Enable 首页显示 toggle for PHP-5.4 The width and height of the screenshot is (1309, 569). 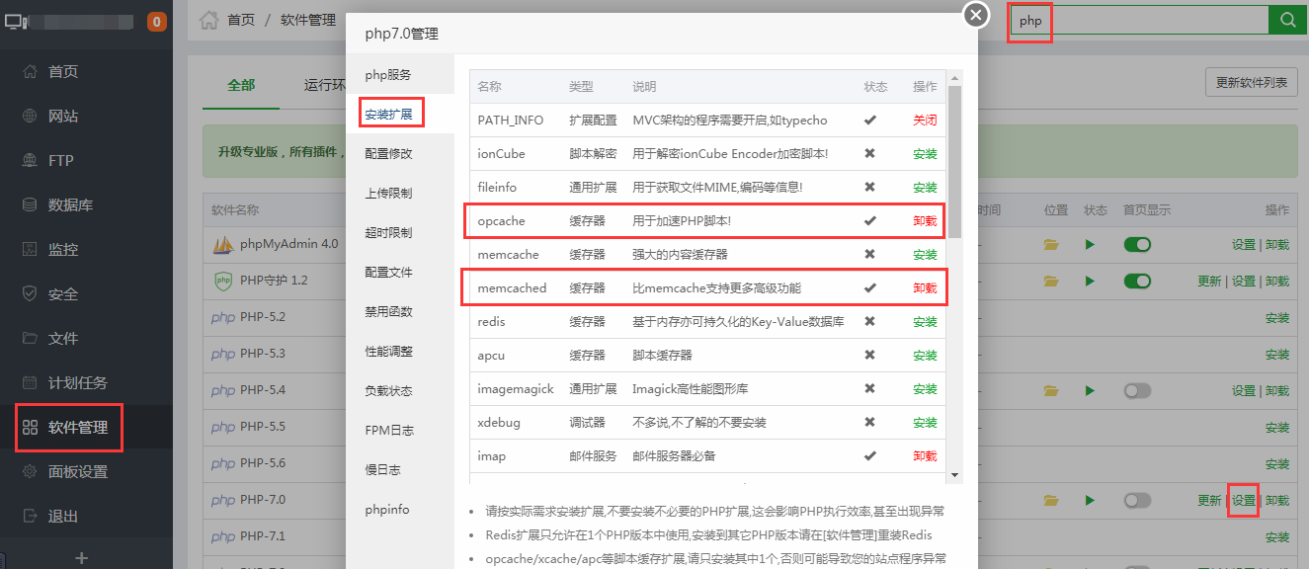pos(1137,391)
